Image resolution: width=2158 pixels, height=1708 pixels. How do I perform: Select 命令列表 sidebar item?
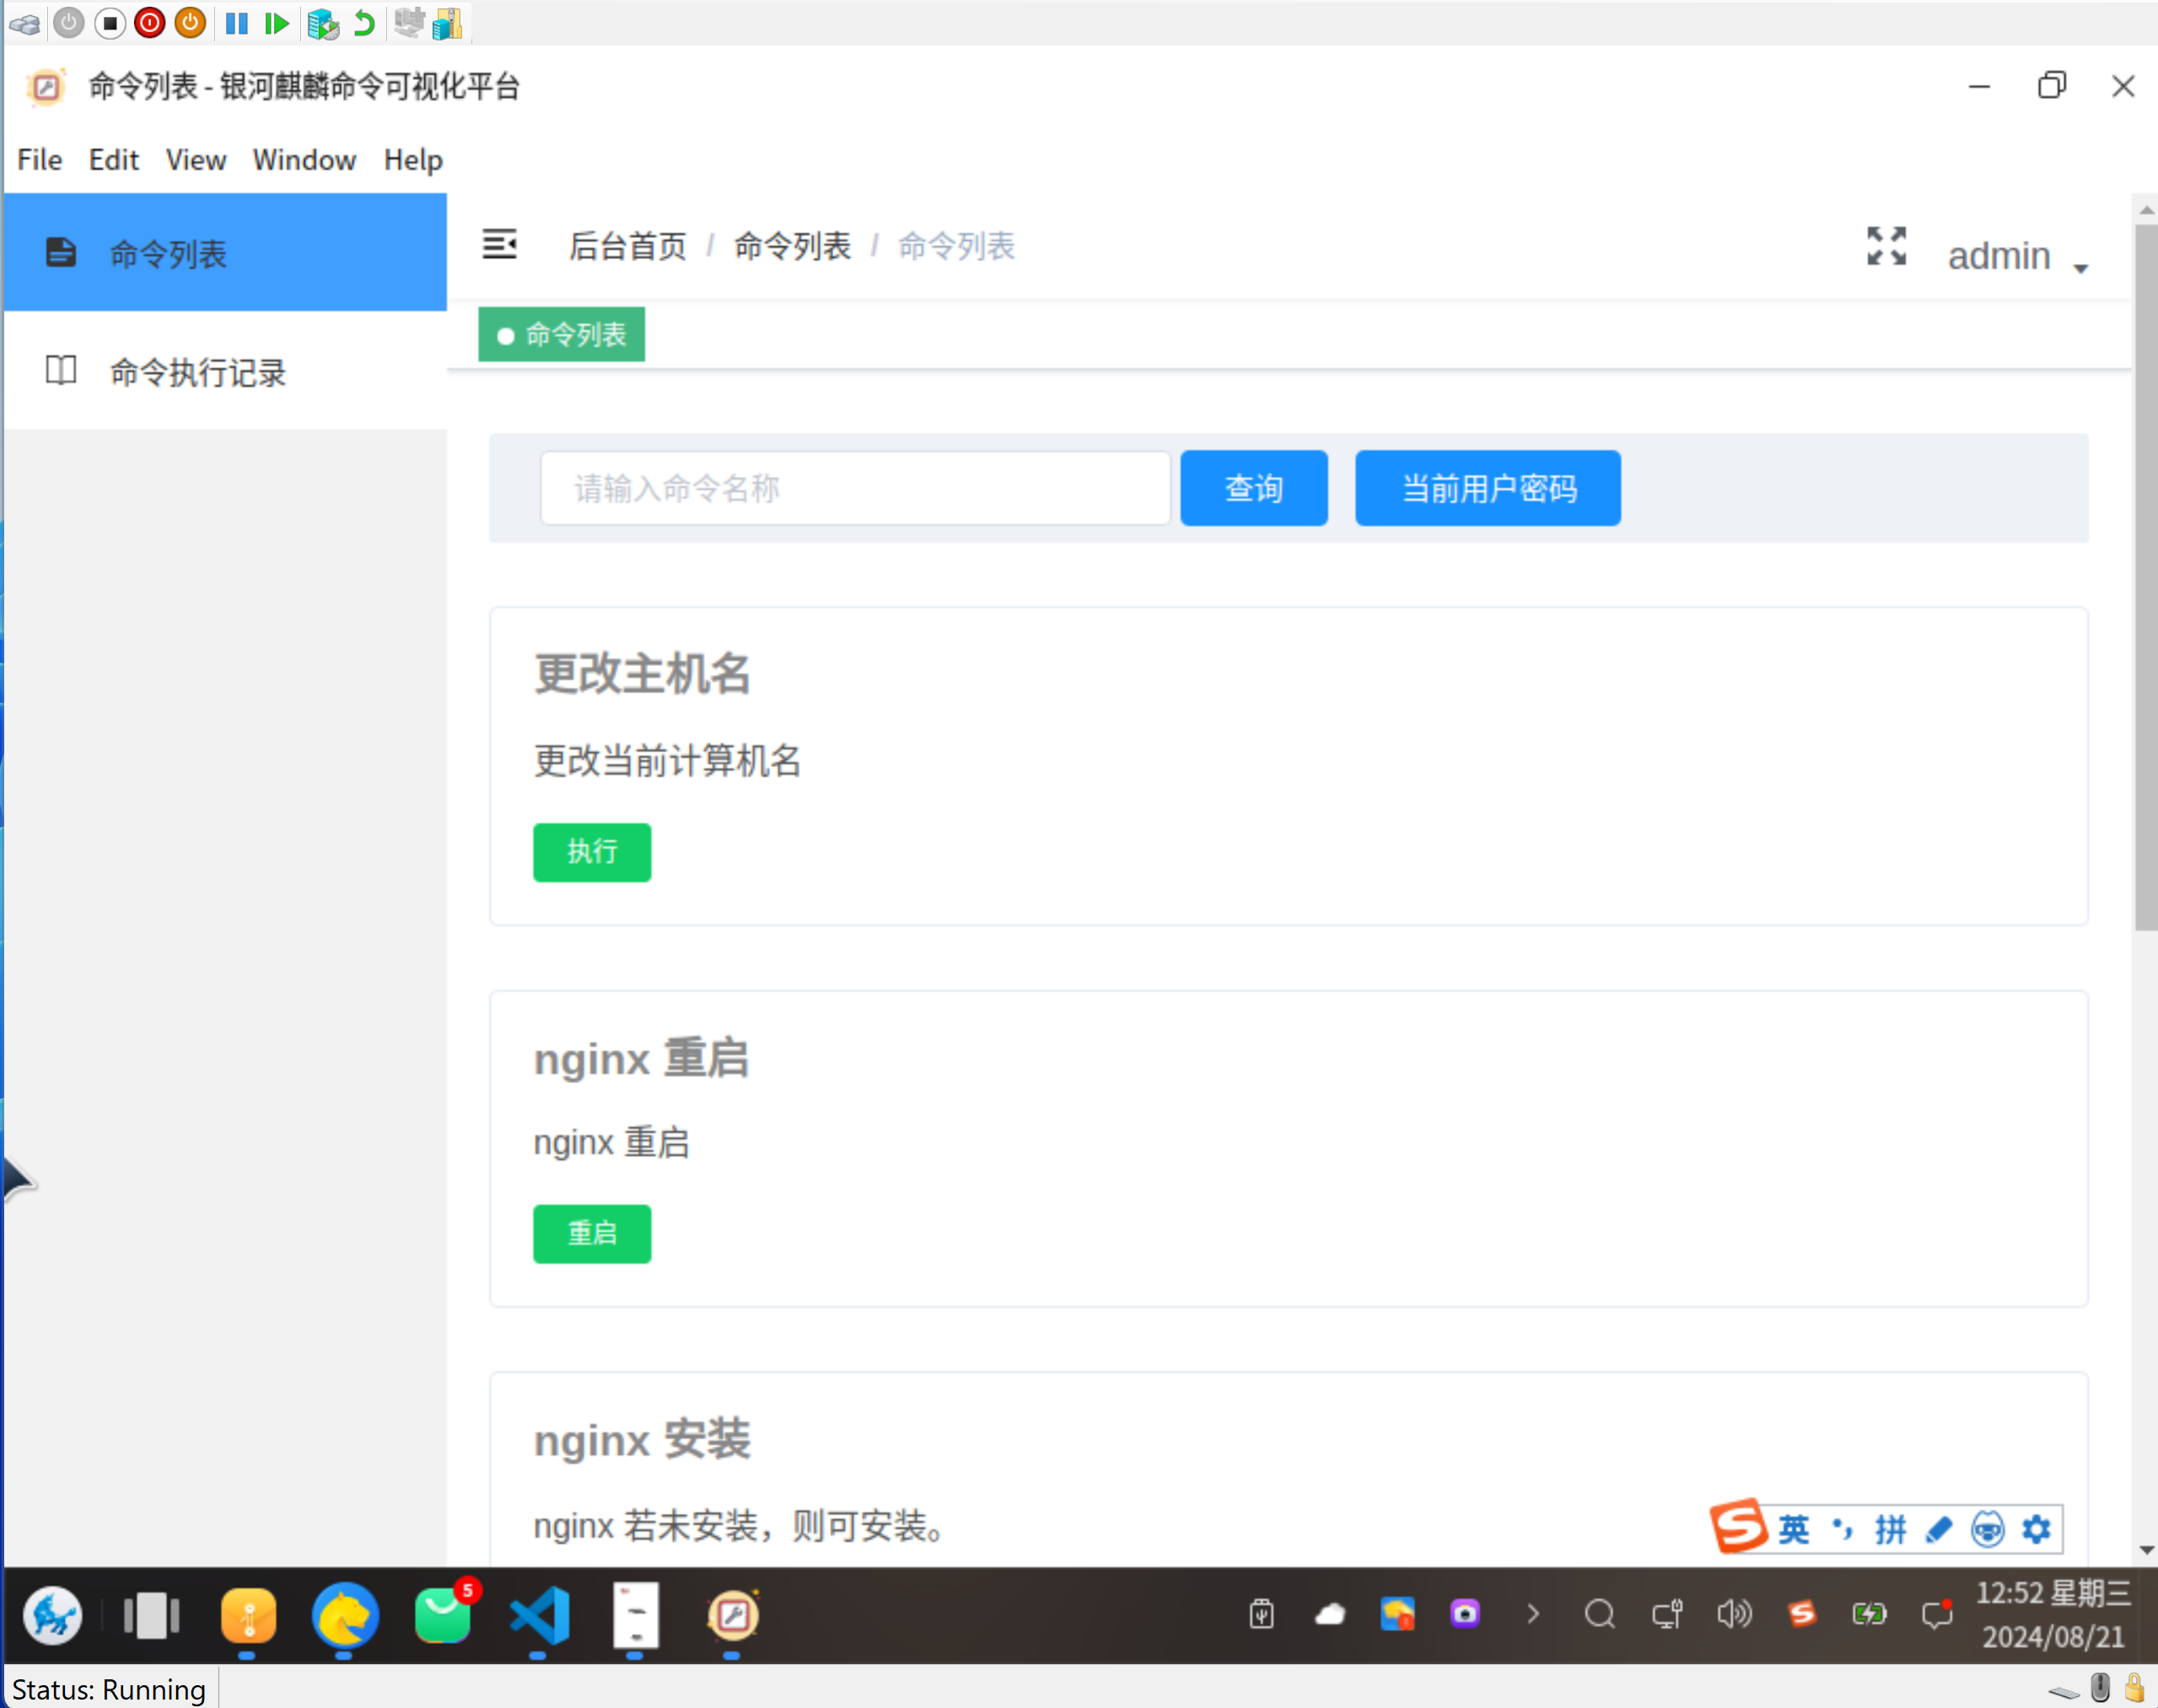pyautogui.click(x=168, y=254)
